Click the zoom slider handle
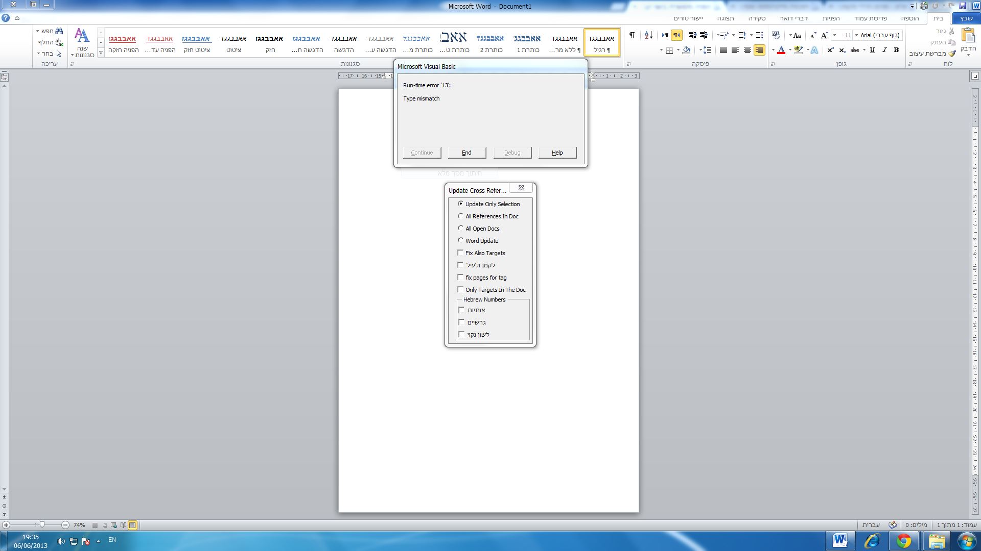 42,524
